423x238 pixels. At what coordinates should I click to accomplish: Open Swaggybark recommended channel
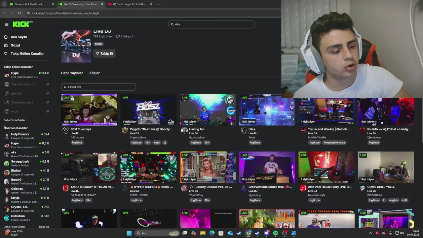26,163
